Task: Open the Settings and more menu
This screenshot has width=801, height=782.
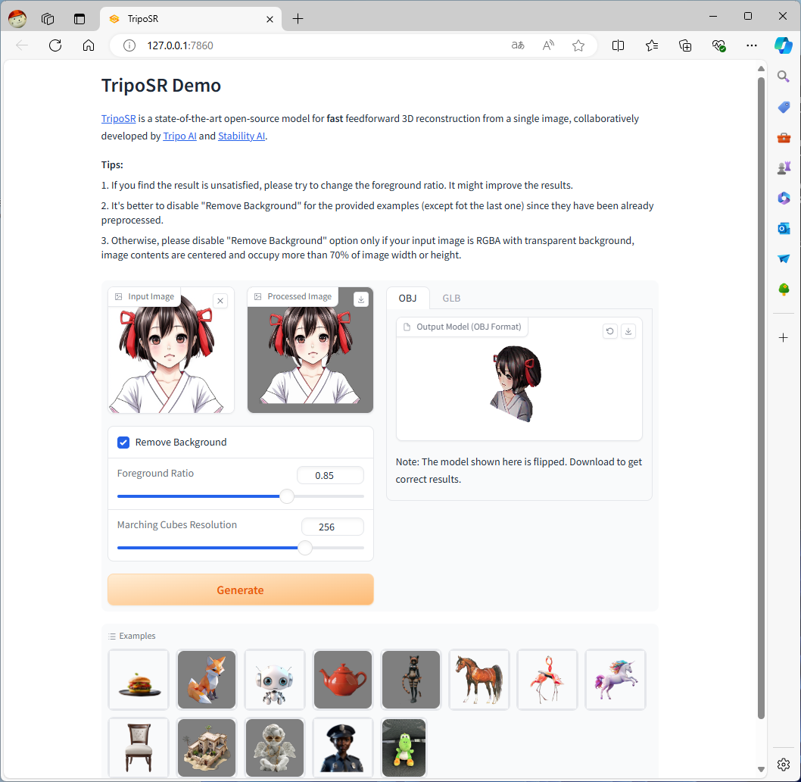Action: pyautogui.click(x=752, y=45)
